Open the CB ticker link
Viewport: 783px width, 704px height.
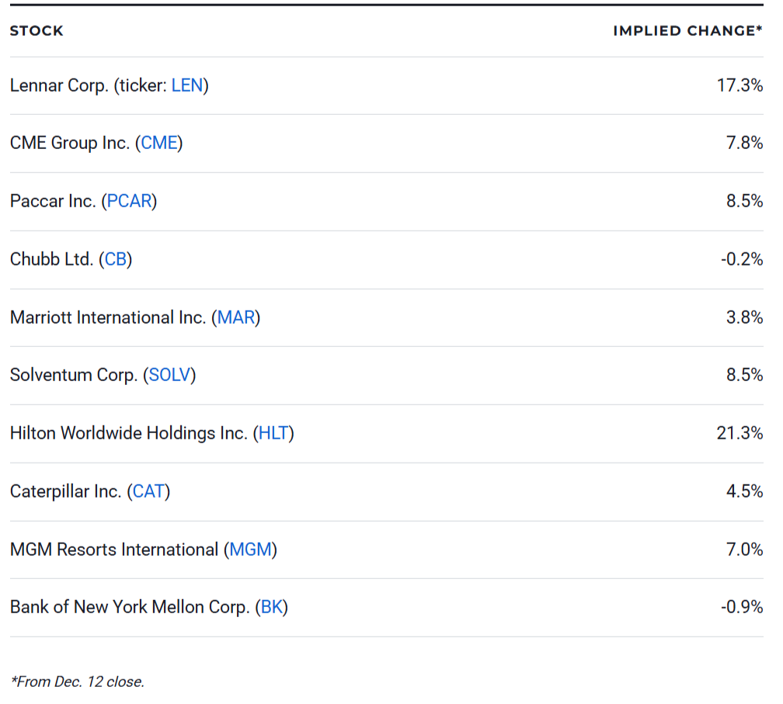(x=115, y=259)
